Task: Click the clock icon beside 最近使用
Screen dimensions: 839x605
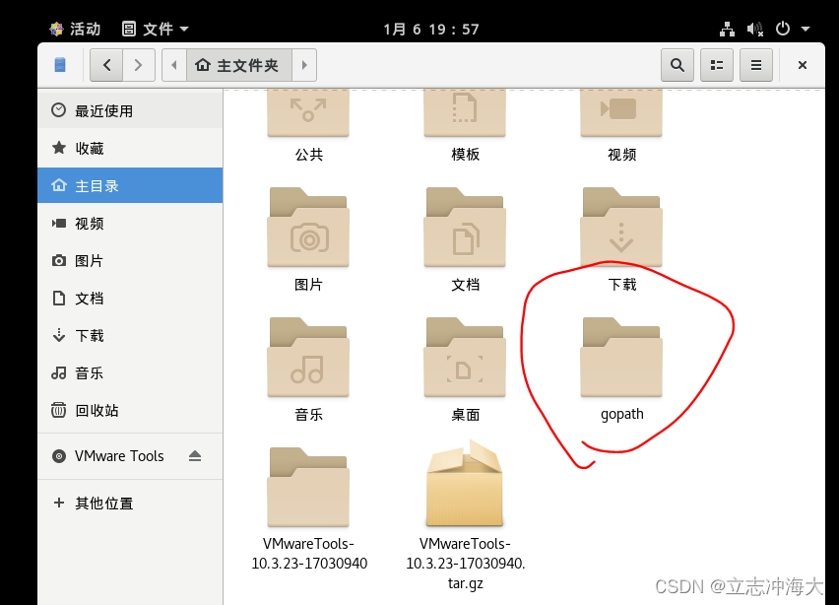Action: 58,110
